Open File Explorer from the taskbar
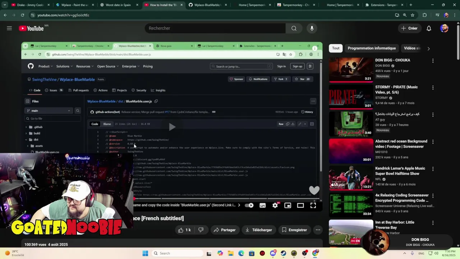Screen dimensions: 460x259 [x=230, y=253]
